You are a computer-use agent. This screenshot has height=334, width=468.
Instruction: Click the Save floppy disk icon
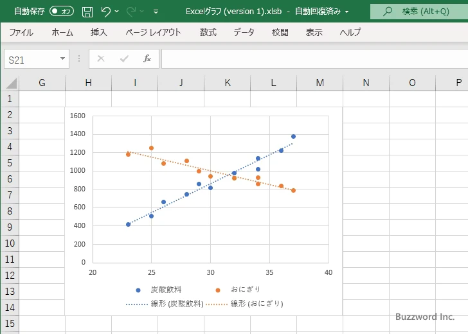click(87, 12)
